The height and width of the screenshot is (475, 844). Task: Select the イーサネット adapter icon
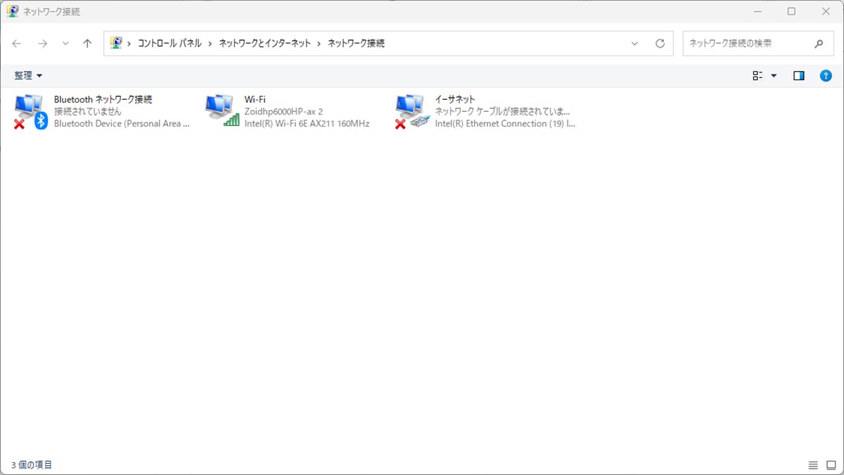click(x=412, y=112)
